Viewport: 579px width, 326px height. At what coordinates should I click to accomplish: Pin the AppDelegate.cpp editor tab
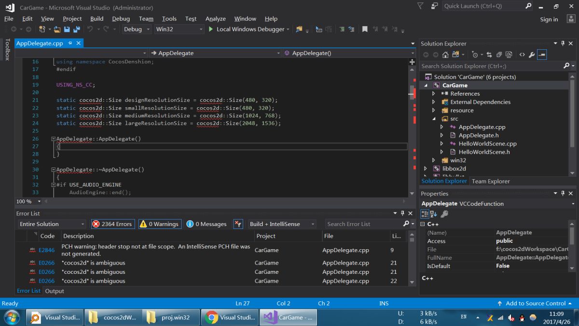69,43
